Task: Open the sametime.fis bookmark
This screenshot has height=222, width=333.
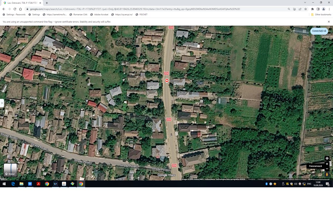Action: pyautogui.click(x=55, y=14)
